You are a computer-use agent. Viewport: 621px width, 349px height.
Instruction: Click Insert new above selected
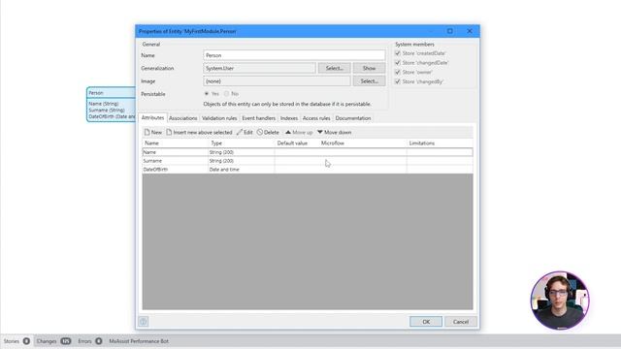(x=199, y=132)
